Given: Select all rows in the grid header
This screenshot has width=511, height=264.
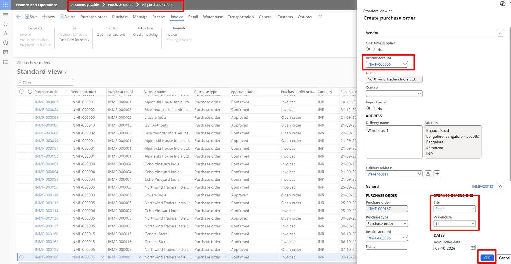Looking at the screenshot, I should (21, 92).
